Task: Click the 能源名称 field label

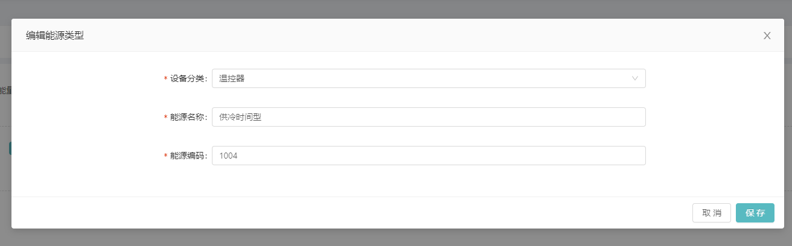Action: [x=188, y=117]
